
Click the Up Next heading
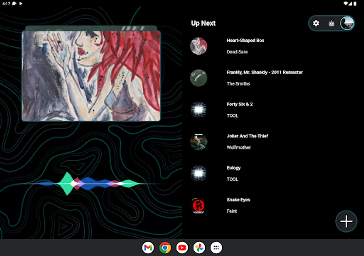(x=203, y=23)
